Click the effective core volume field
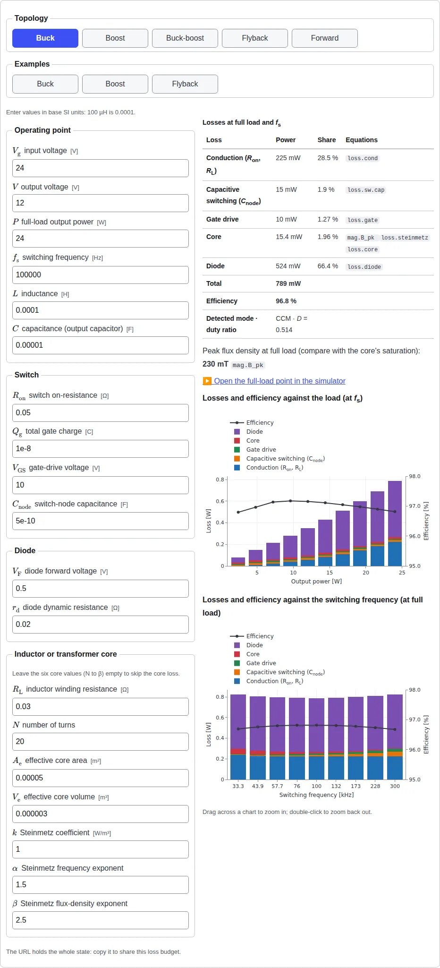440x968 pixels. 101,814
